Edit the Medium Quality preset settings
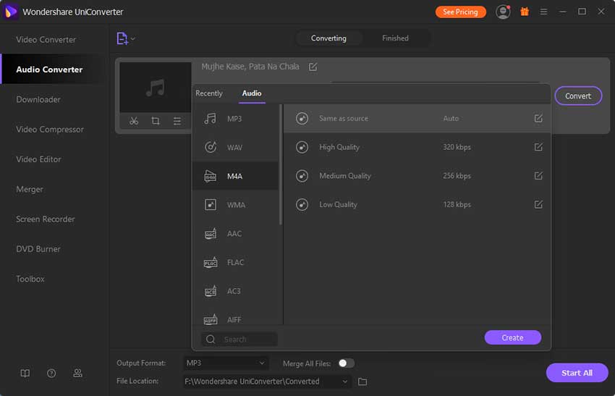615x396 pixels. click(538, 176)
